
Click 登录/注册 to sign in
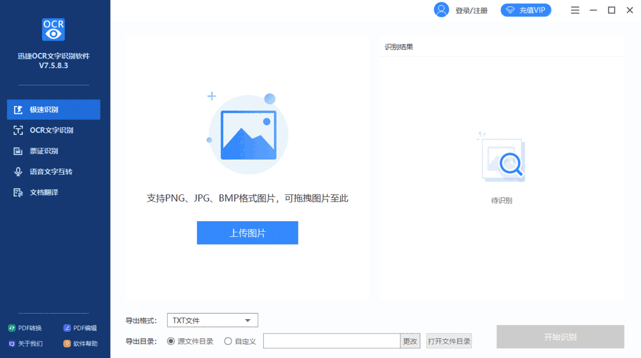(x=472, y=10)
